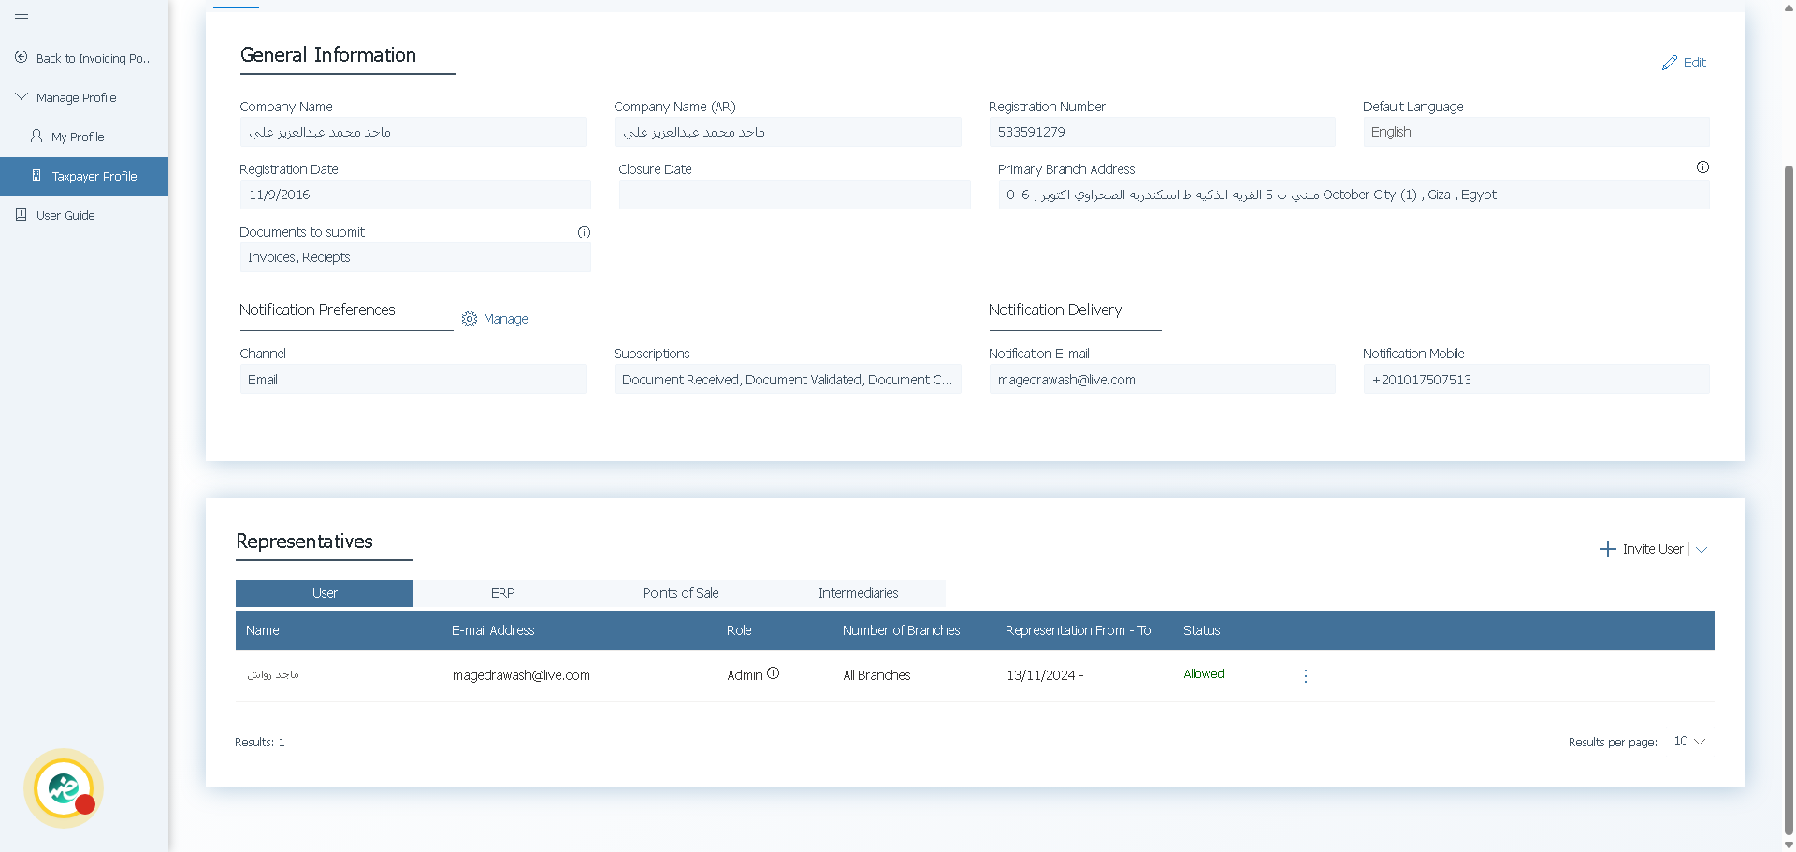Expand the Invite User dropdown arrow
This screenshot has height=852, width=1796.
point(1702,549)
